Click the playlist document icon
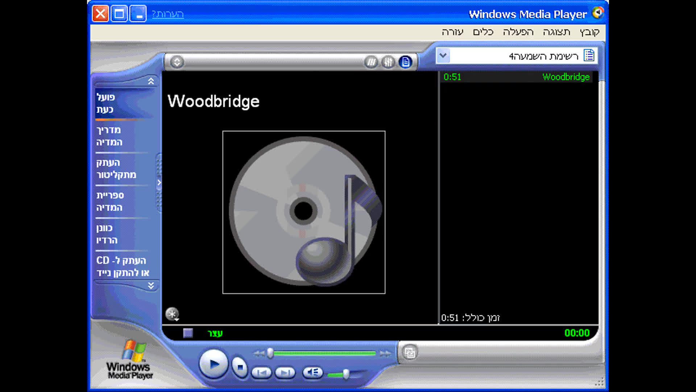The width and height of the screenshot is (696, 392). [589, 56]
